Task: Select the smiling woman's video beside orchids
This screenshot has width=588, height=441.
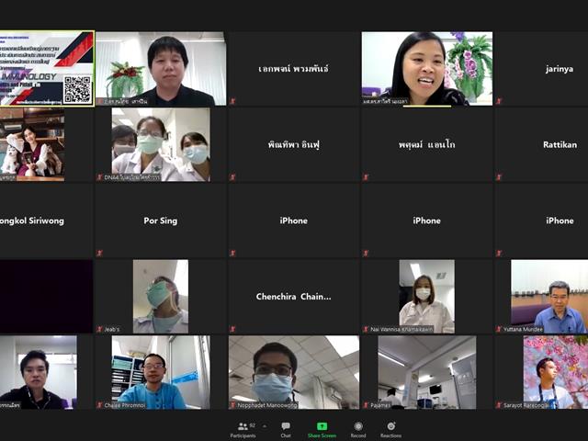Action: (x=426, y=69)
